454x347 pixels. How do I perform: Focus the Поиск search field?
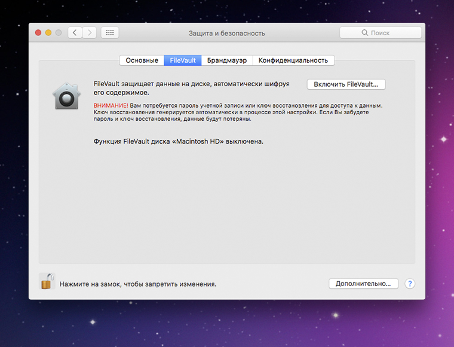(x=381, y=33)
